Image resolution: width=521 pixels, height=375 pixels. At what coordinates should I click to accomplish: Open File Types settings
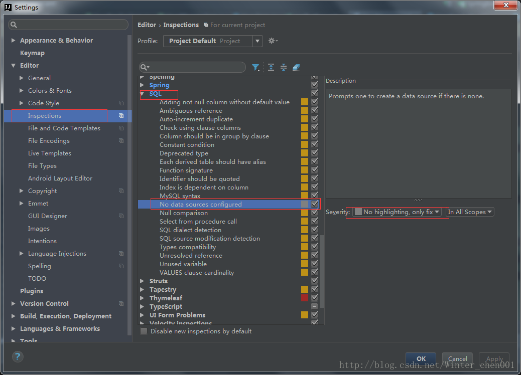pyautogui.click(x=42, y=166)
